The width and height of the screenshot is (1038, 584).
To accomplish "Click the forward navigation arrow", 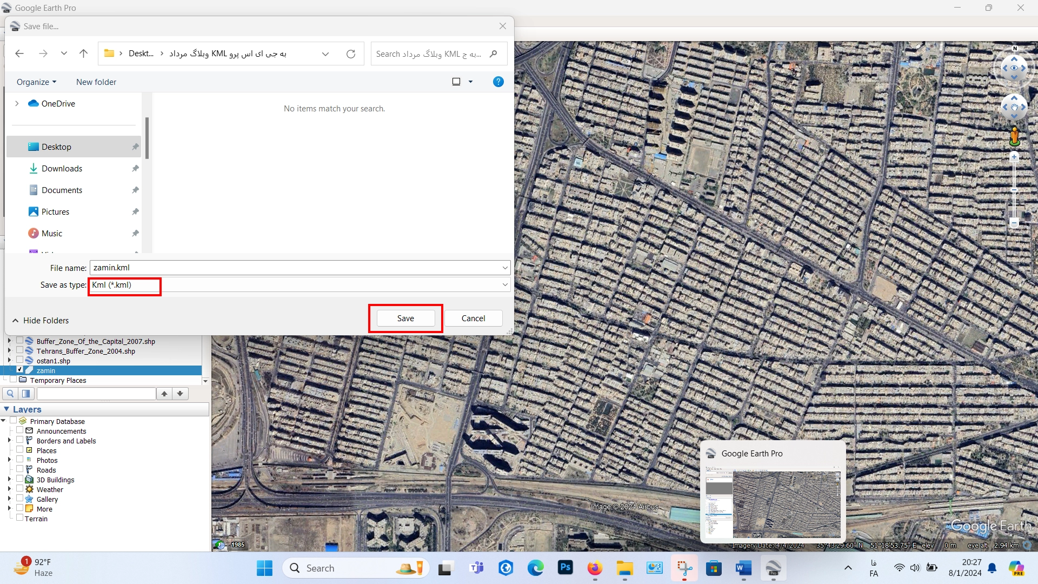I will click(43, 54).
